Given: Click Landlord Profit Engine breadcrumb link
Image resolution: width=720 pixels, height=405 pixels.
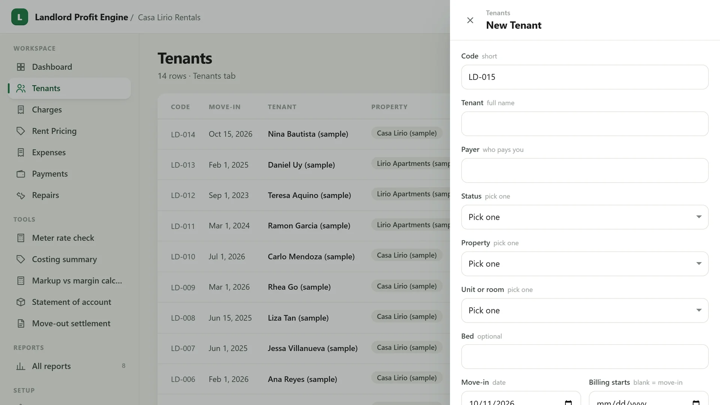Looking at the screenshot, I should point(81,17).
